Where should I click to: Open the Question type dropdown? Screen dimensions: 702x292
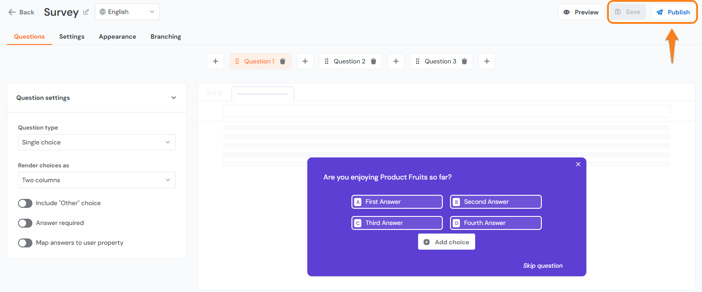pos(96,142)
